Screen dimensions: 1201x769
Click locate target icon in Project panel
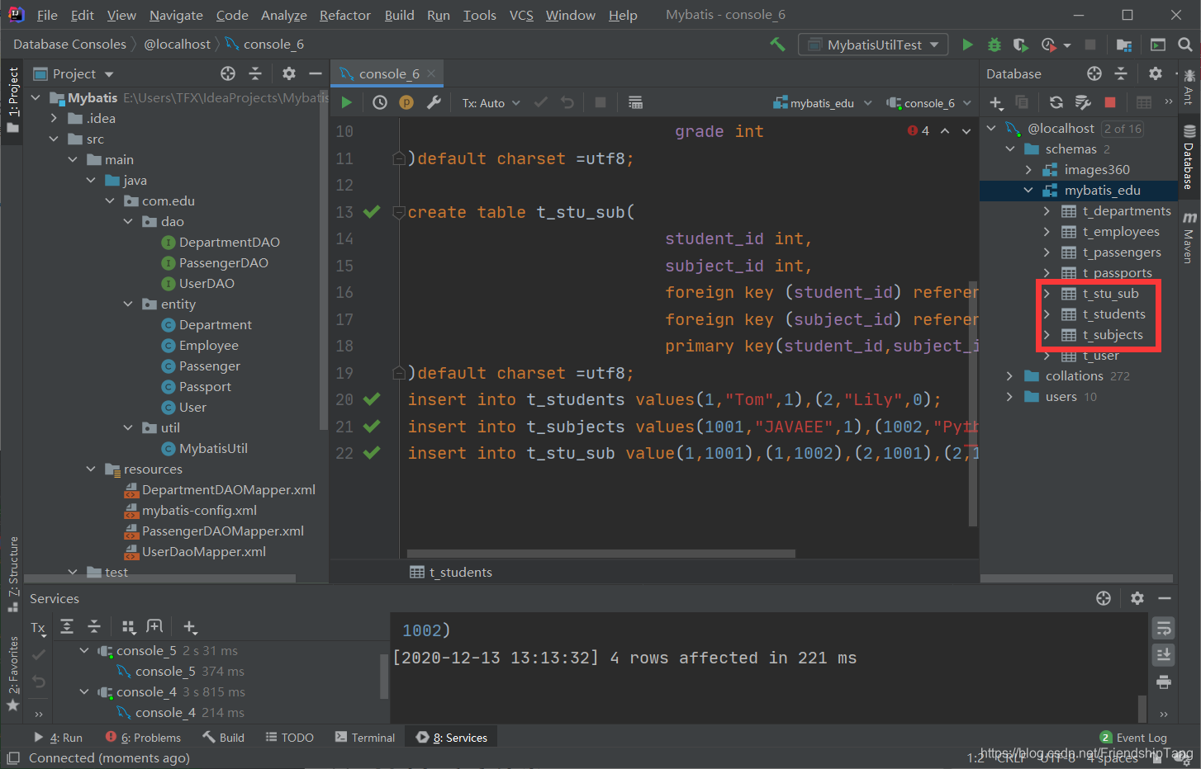[228, 73]
